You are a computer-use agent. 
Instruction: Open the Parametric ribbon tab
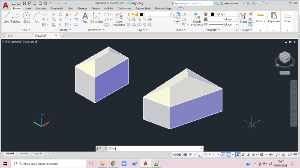point(57,9)
